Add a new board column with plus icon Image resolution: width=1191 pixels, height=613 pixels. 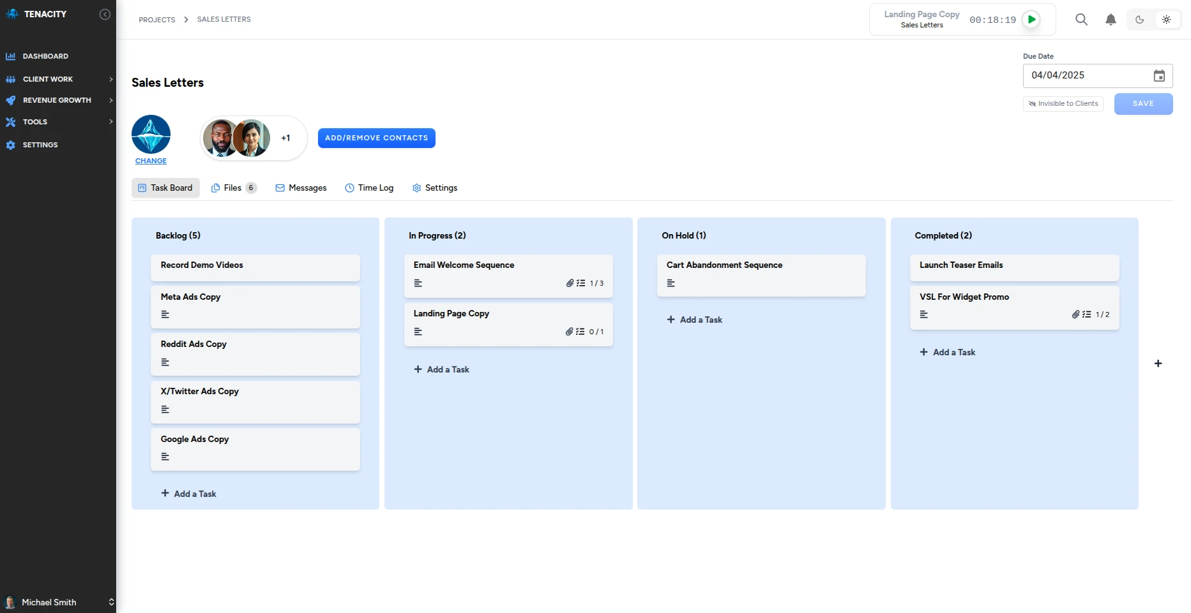[x=1158, y=364]
